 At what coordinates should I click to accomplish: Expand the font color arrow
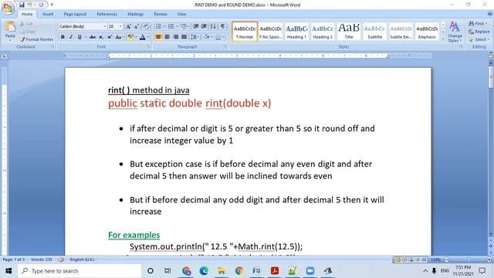(x=148, y=37)
